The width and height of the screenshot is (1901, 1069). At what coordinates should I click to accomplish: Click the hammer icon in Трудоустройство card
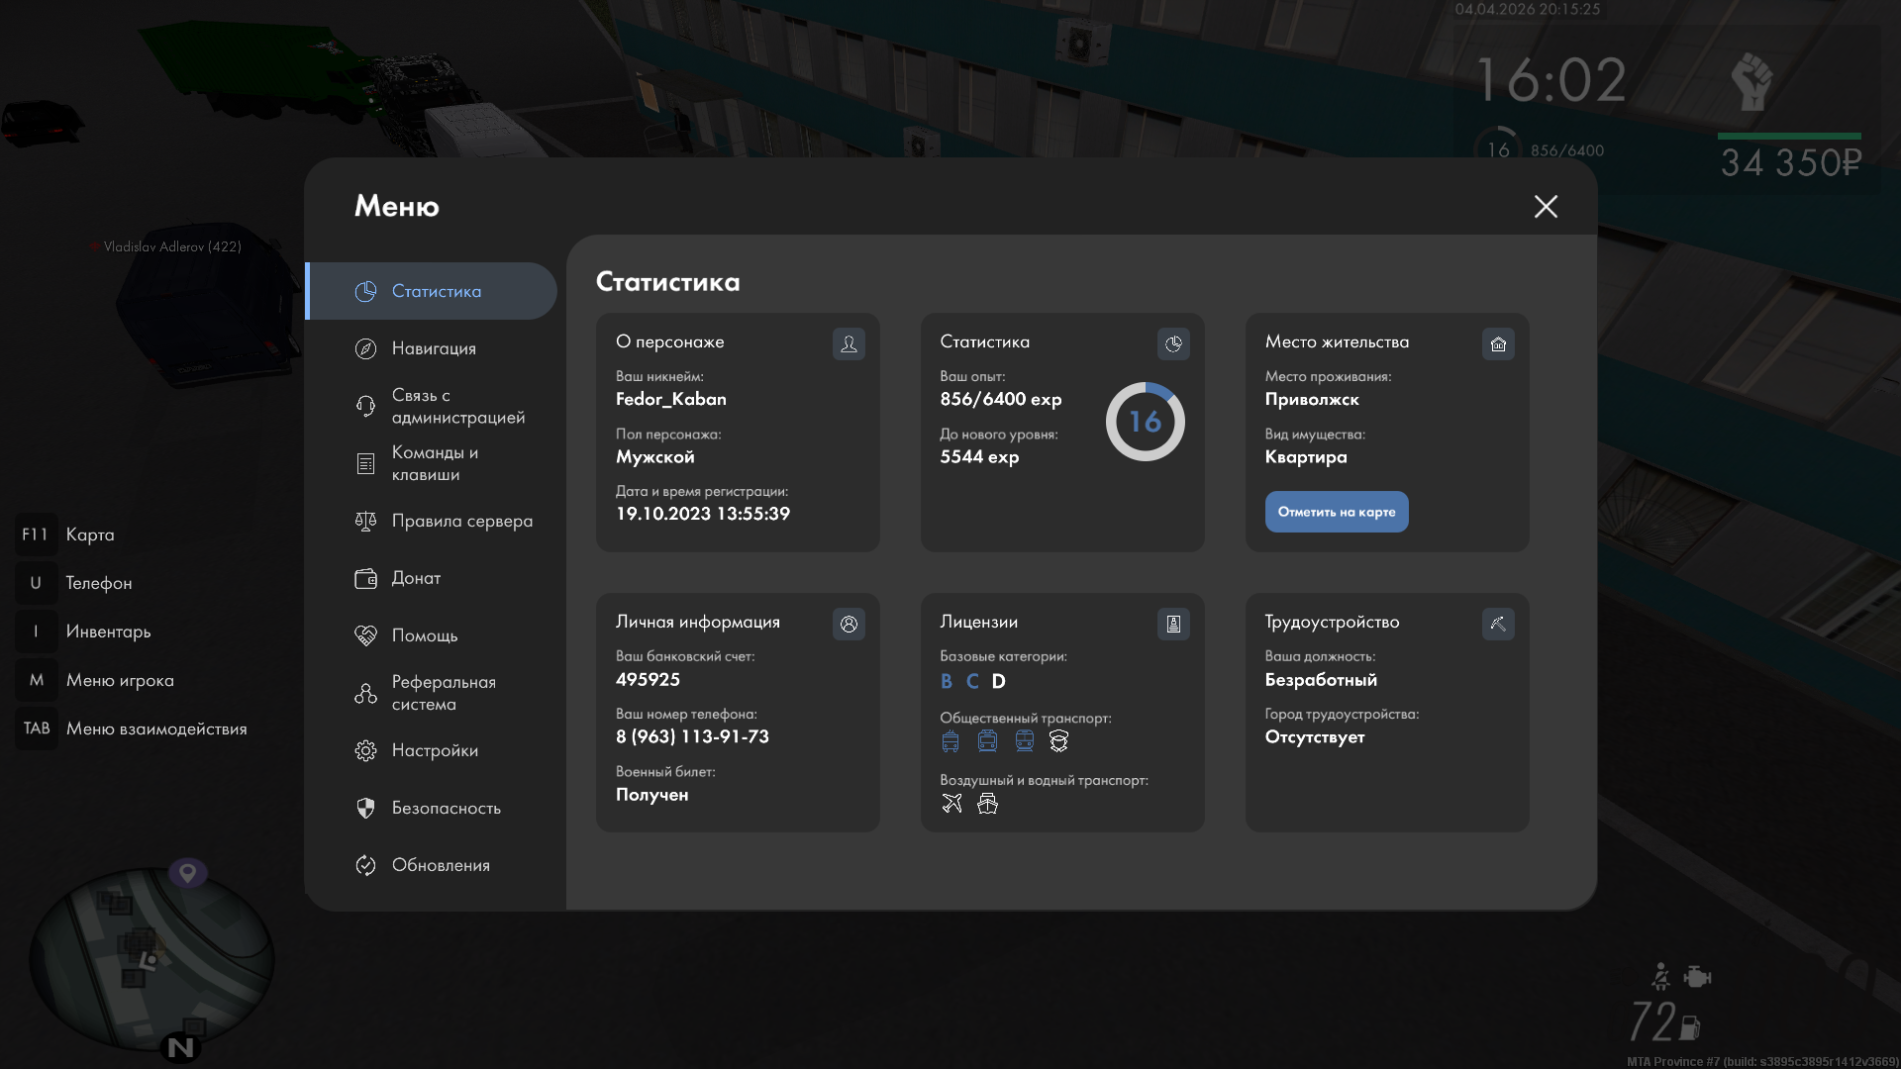tap(1498, 624)
